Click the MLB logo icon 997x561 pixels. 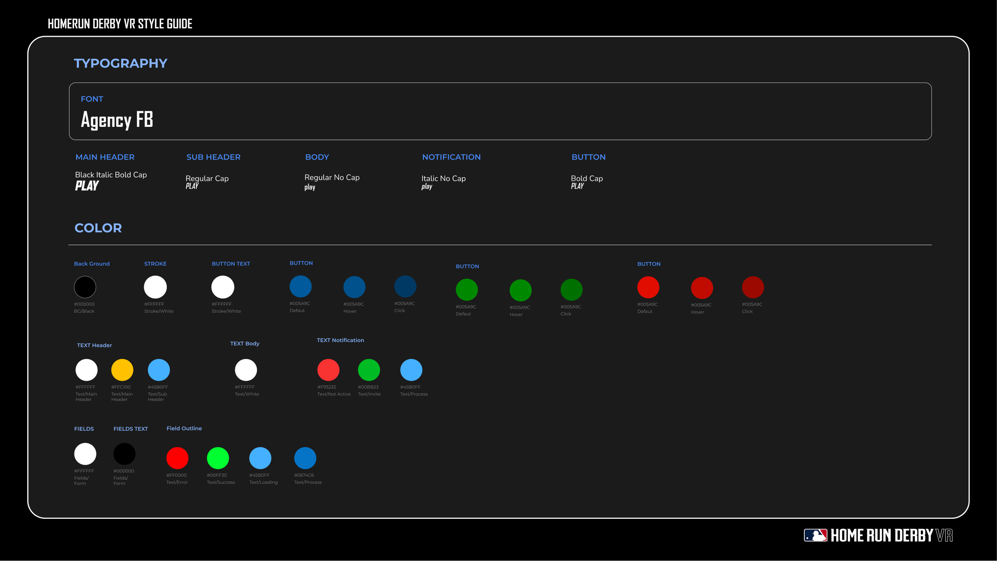coord(815,535)
